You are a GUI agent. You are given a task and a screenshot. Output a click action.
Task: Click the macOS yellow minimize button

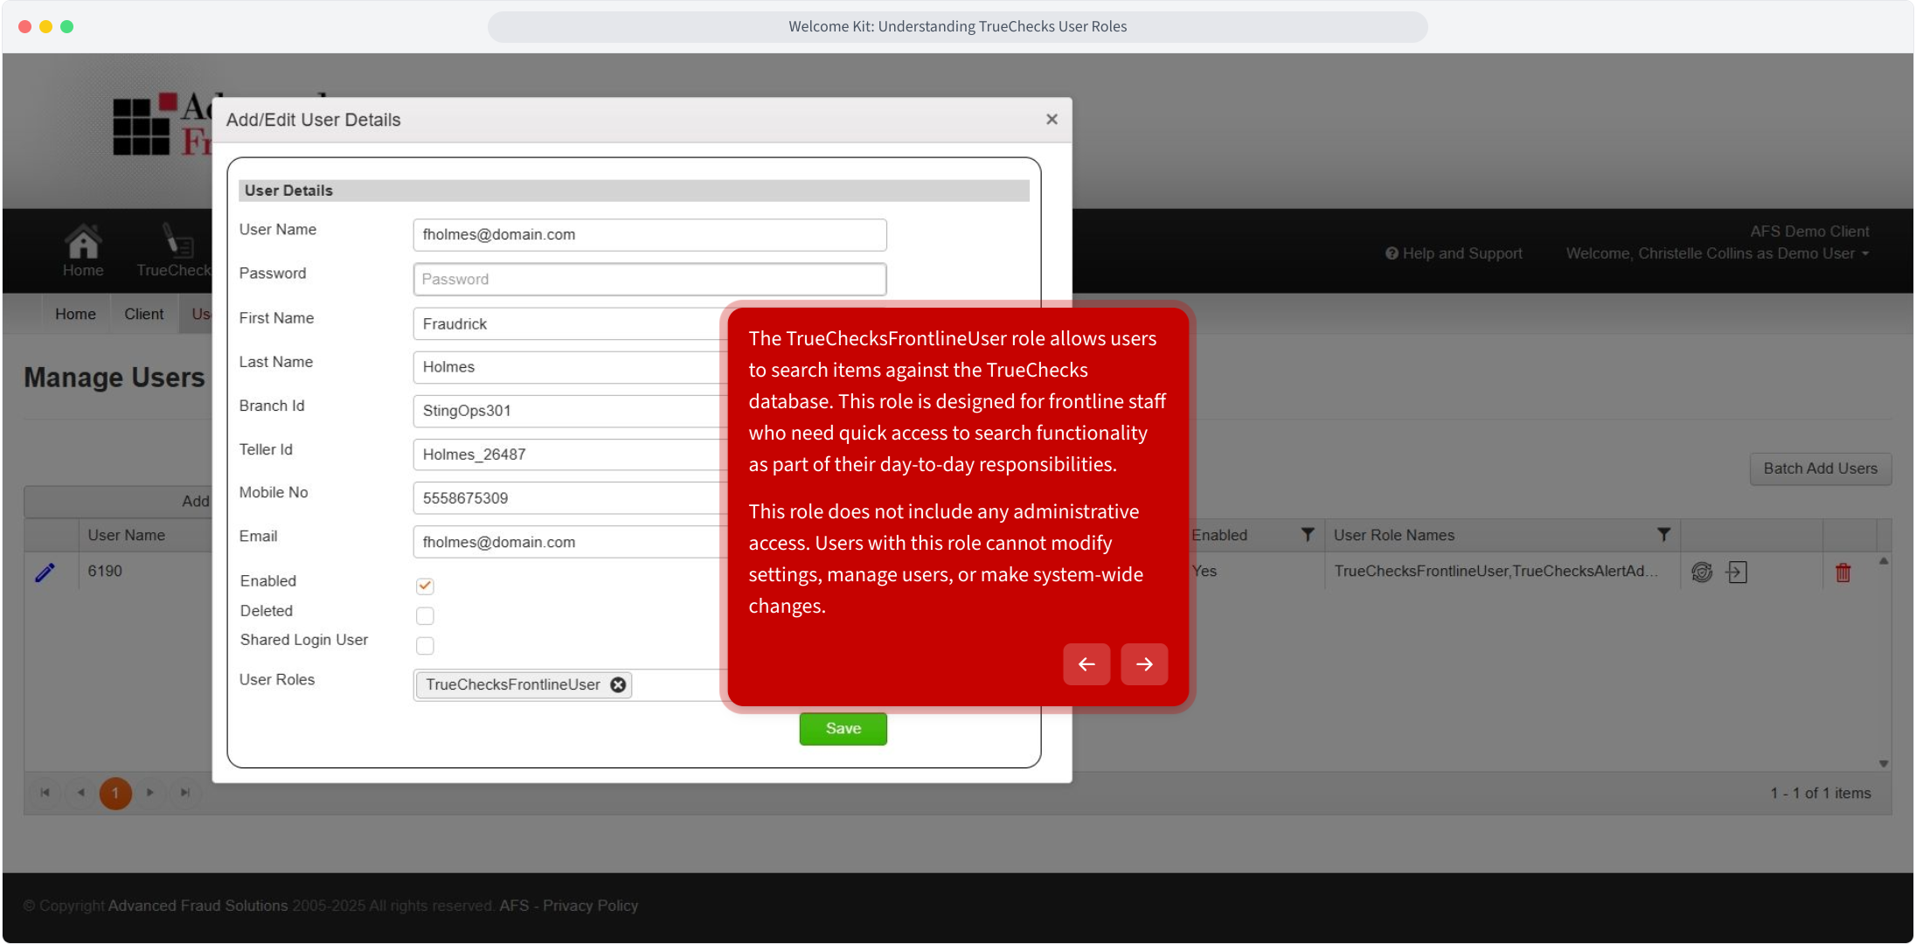point(45,26)
